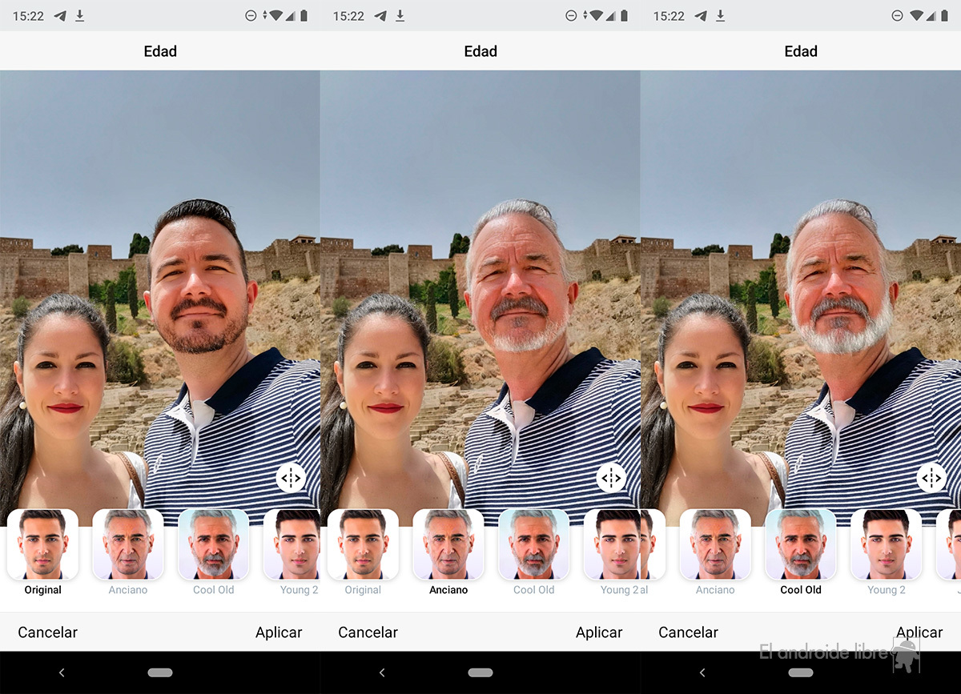Select the Cool Old thumbnail in the right screen
This screenshot has height=694, width=961.
click(x=801, y=544)
